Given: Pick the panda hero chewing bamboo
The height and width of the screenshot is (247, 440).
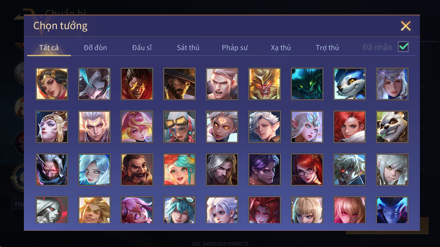Looking at the screenshot, I should 392,127.
